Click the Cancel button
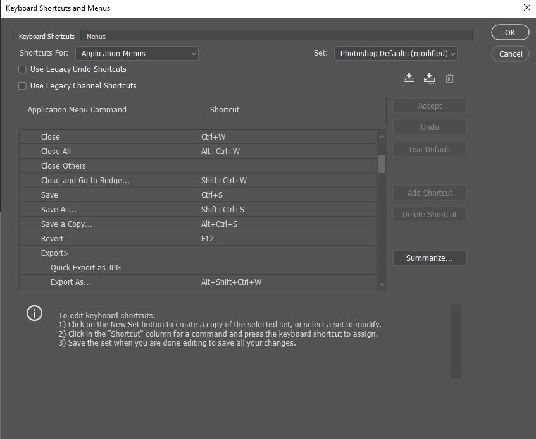The width and height of the screenshot is (536, 439). tap(510, 54)
